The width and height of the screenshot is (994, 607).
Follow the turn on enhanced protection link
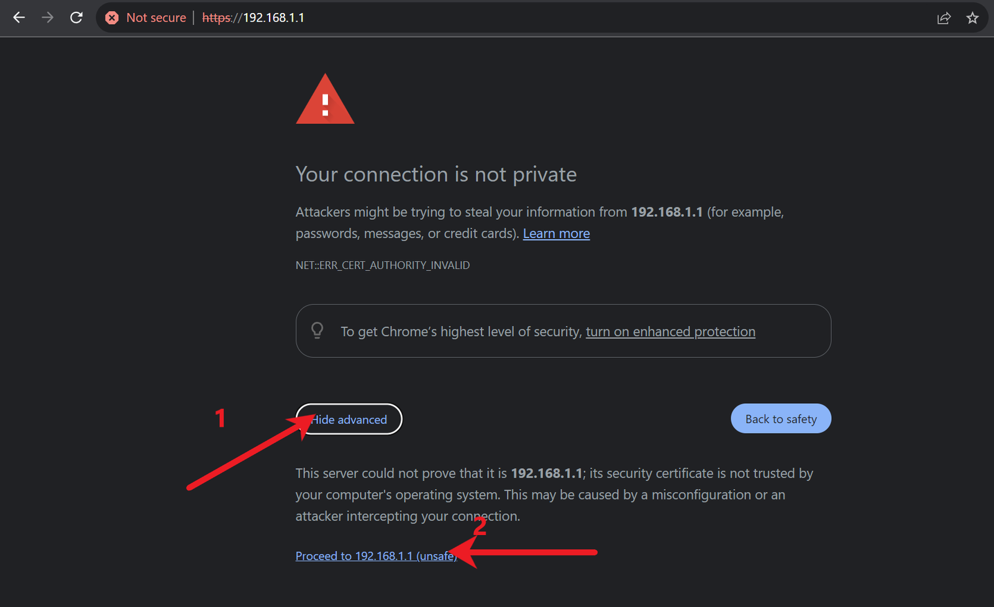[670, 332]
